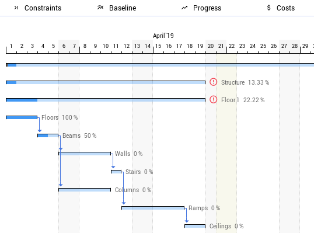
Task: Click the Ceilings task bar
Action: pyautogui.click(x=195, y=226)
